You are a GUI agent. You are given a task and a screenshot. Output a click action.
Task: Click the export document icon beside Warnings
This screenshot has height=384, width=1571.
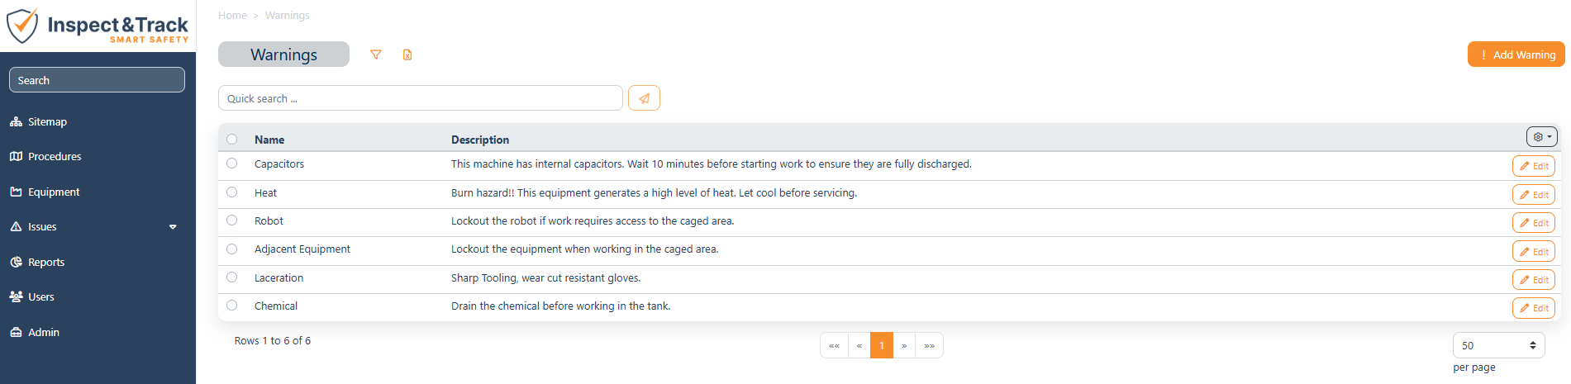pos(407,55)
